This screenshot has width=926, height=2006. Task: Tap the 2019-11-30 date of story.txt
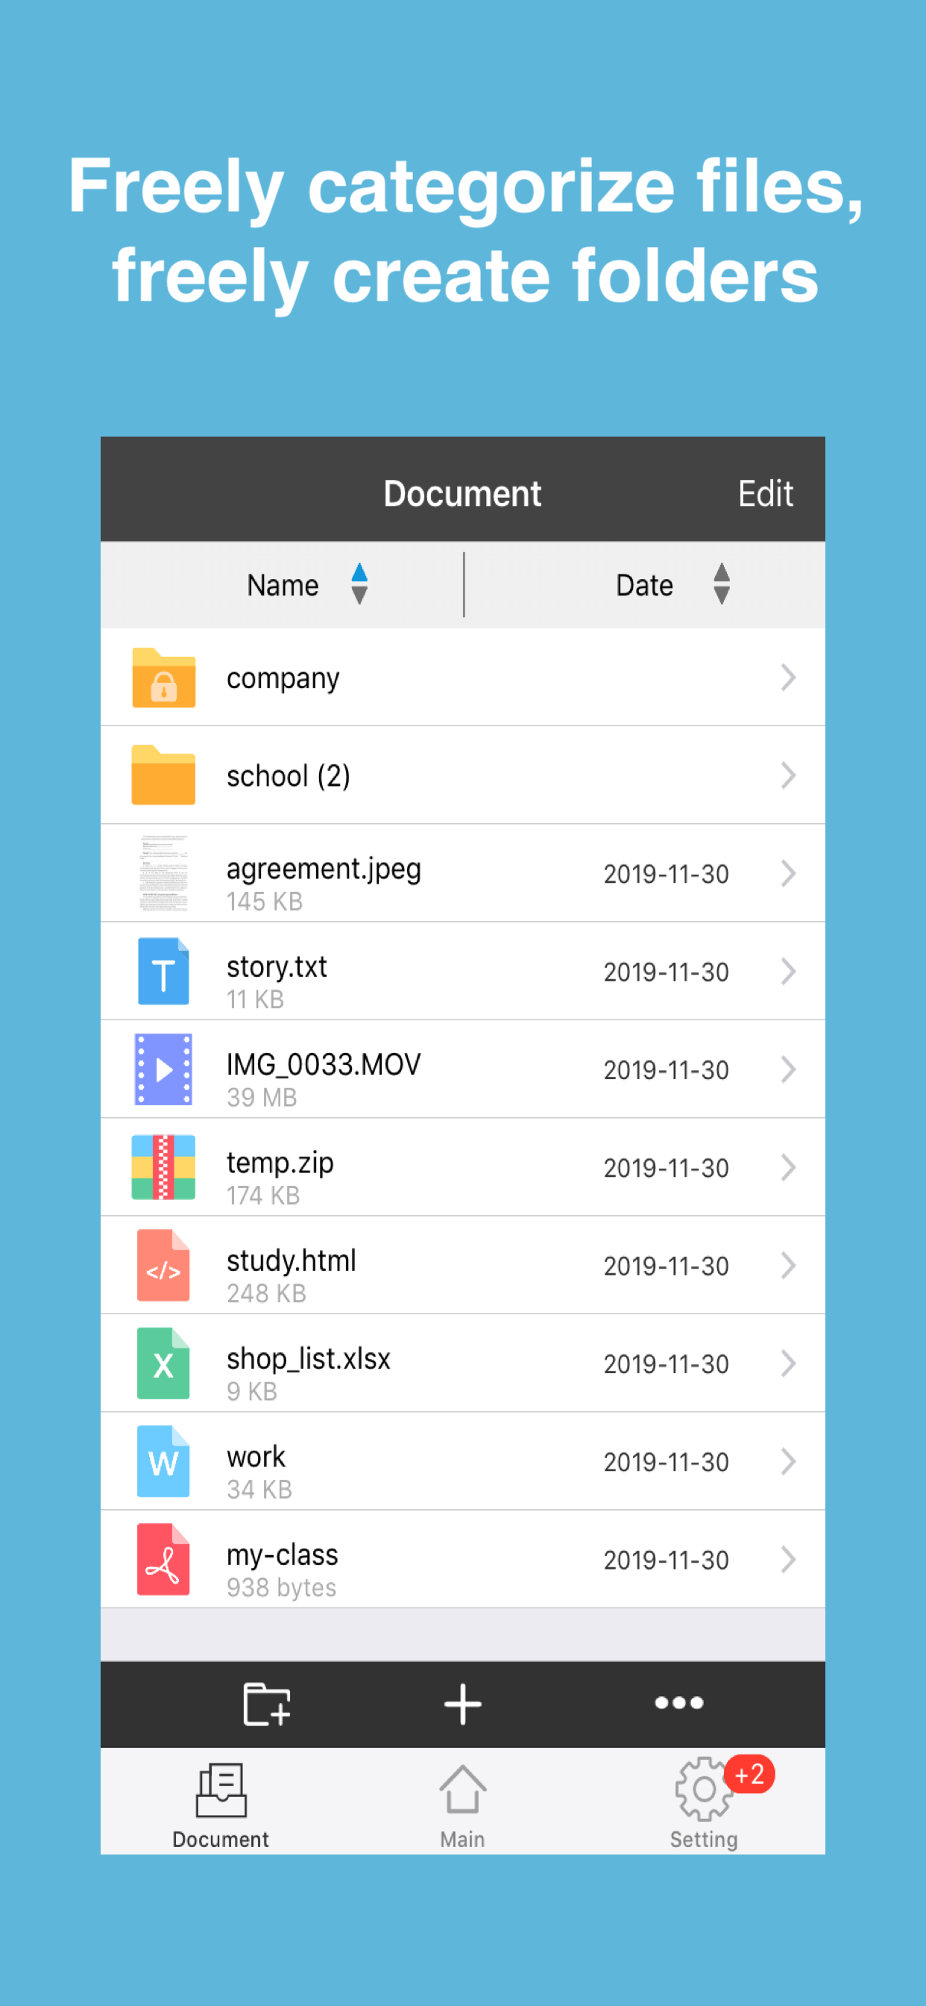coord(666,972)
